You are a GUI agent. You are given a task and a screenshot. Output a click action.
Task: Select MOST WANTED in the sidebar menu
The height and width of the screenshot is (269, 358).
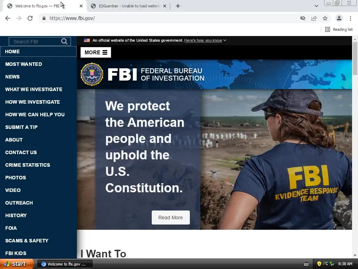coord(23,64)
